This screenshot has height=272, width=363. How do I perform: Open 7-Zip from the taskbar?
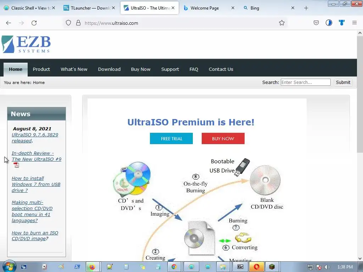click(240, 267)
